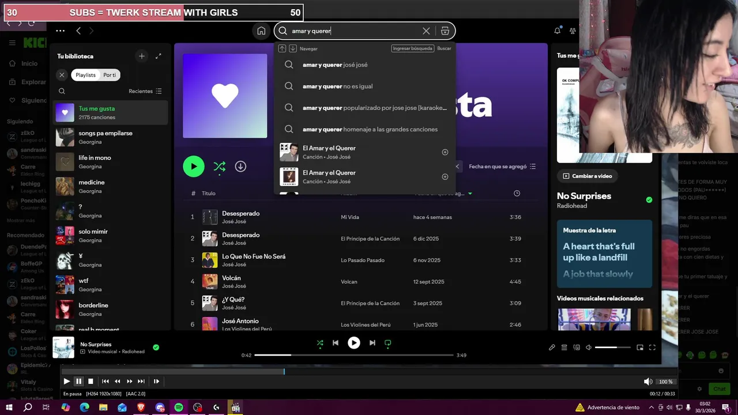
Task: Play in the outer video player
Action: pos(66,381)
